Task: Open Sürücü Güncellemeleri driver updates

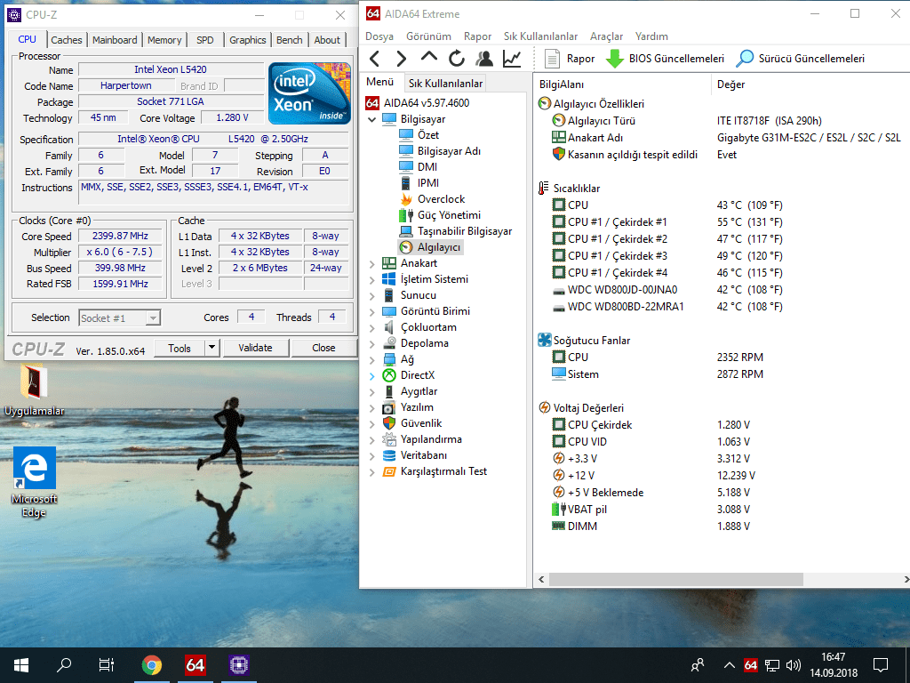Action: pos(801,59)
